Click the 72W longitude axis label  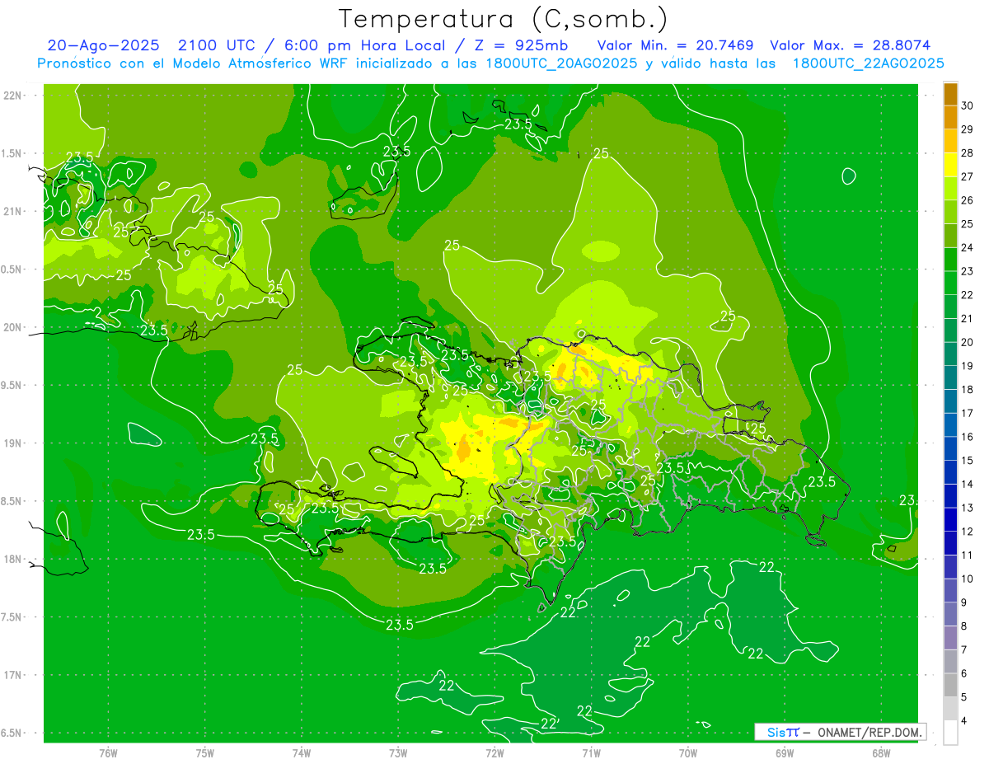tap(494, 752)
